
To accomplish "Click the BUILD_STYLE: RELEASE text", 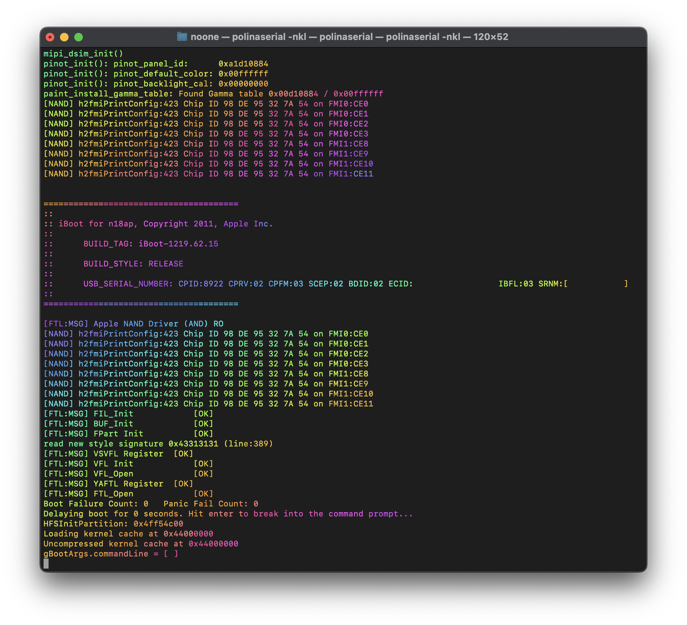I will [133, 264].
